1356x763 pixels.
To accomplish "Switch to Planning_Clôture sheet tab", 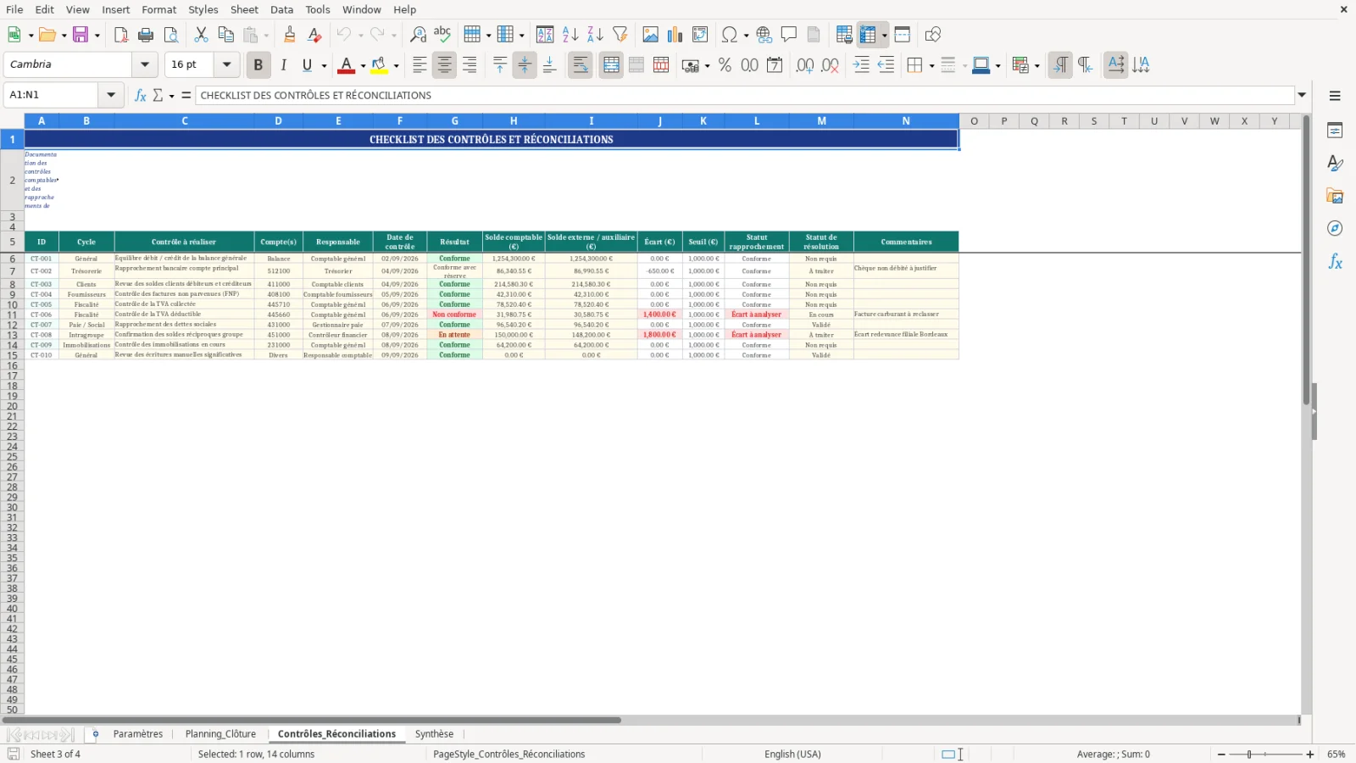I will click(220, 734).
